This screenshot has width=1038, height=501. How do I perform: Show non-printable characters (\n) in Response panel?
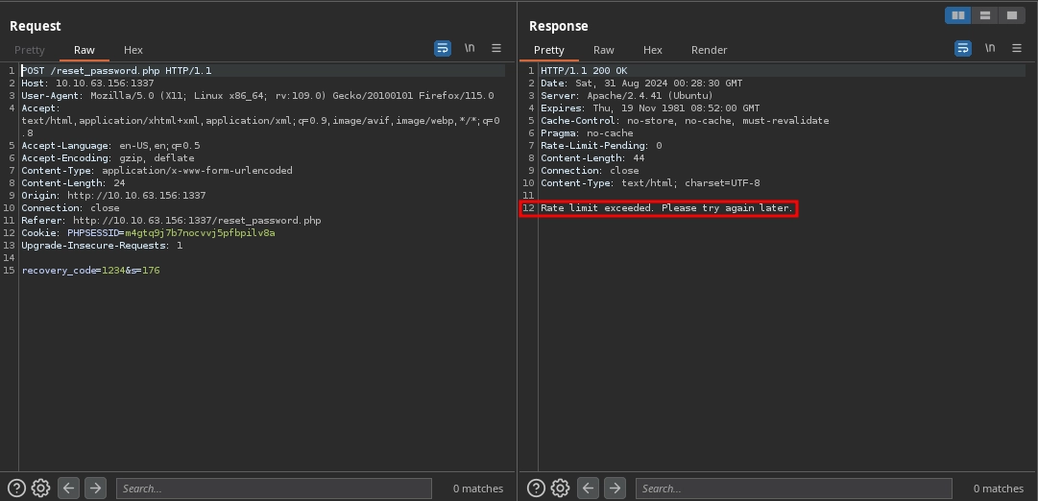[x=989, y=48]
